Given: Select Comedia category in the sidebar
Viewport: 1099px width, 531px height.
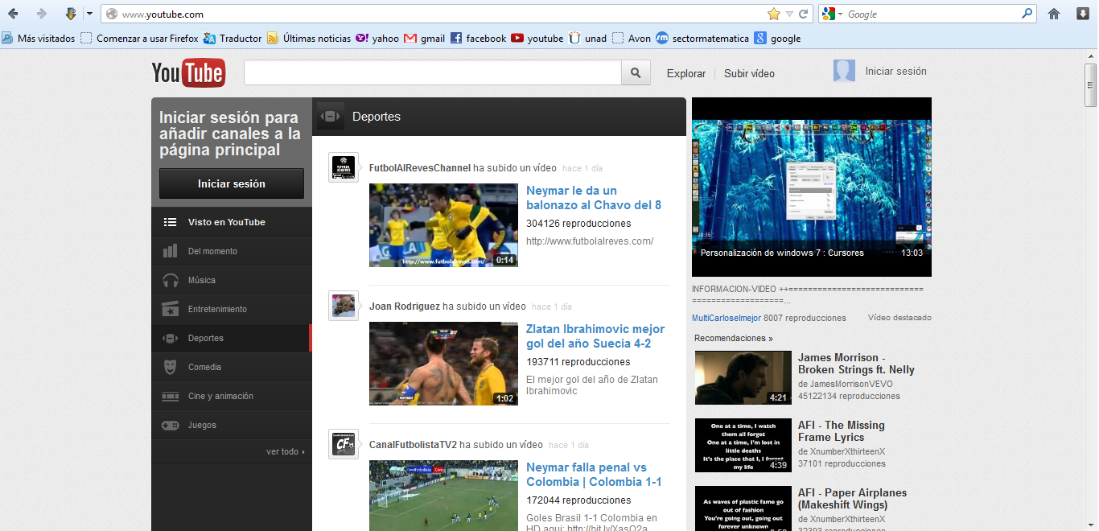Looking at the screenshot, I should (232, 367).
